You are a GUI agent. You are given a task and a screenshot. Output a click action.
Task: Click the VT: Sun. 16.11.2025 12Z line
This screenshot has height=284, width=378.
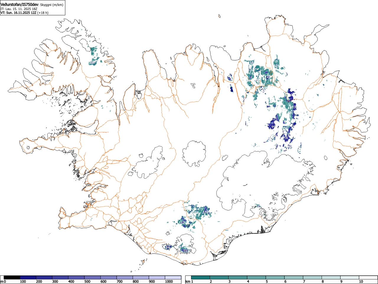click(18, 13)
